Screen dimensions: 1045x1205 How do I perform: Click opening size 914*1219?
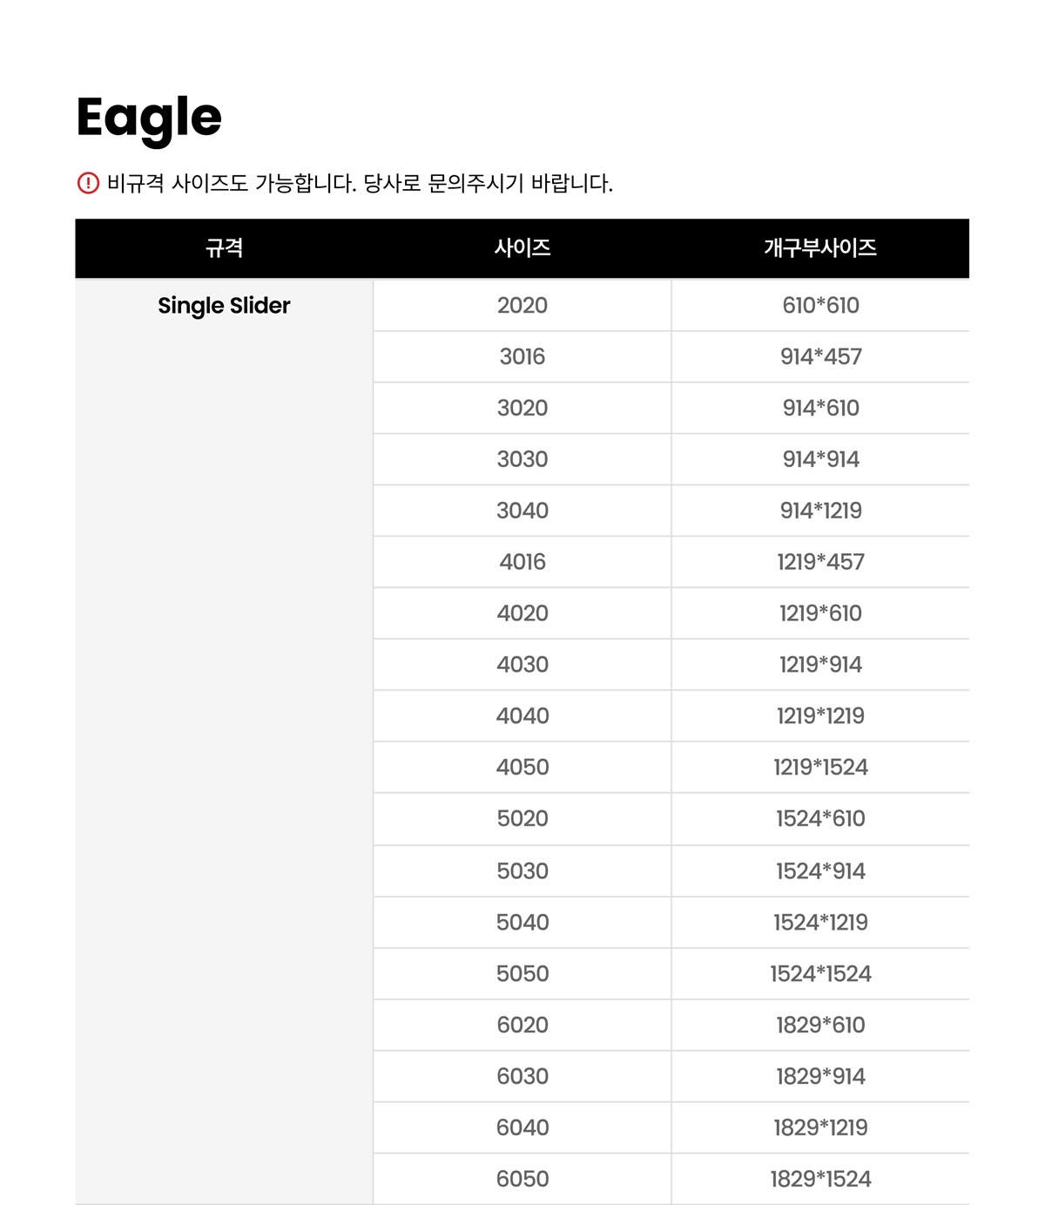point(820,511)
